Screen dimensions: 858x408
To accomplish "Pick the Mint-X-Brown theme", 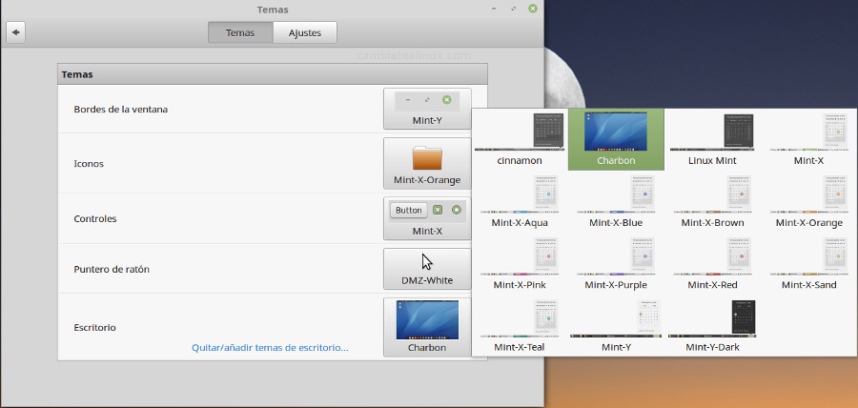I will coord(712,201).
